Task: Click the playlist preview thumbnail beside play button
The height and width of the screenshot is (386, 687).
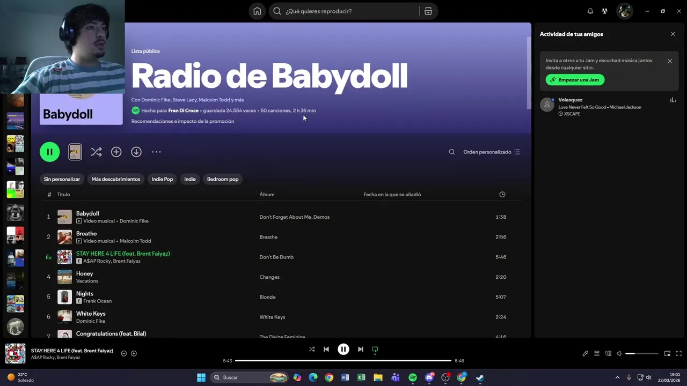Action: [x=75, y=152]
